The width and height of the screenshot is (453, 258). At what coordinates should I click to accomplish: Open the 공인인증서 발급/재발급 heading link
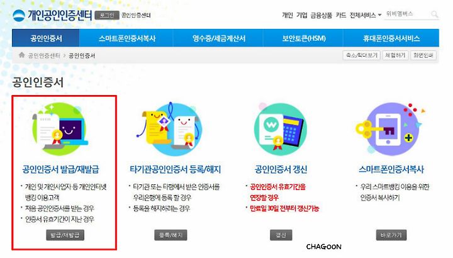coord(60,169)
